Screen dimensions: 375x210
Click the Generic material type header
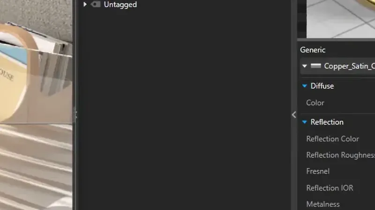tap(313, 50)
